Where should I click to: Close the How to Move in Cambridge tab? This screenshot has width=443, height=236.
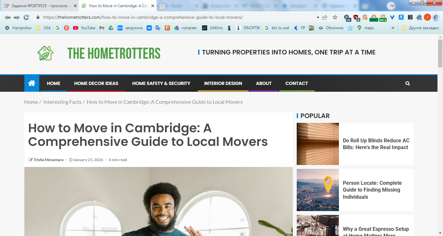(x=153, y=6)
